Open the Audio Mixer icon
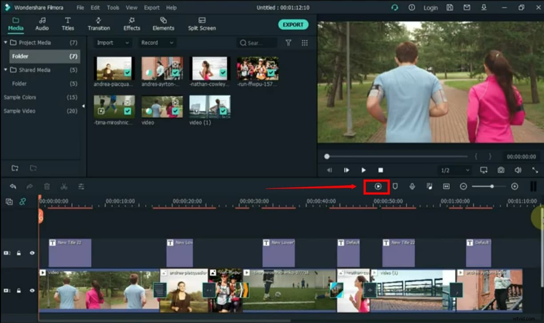The image size is (544, 323). 429,186
